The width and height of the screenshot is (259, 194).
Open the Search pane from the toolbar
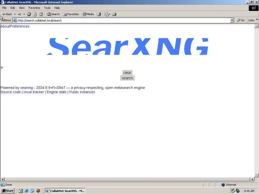click(53, 14)
